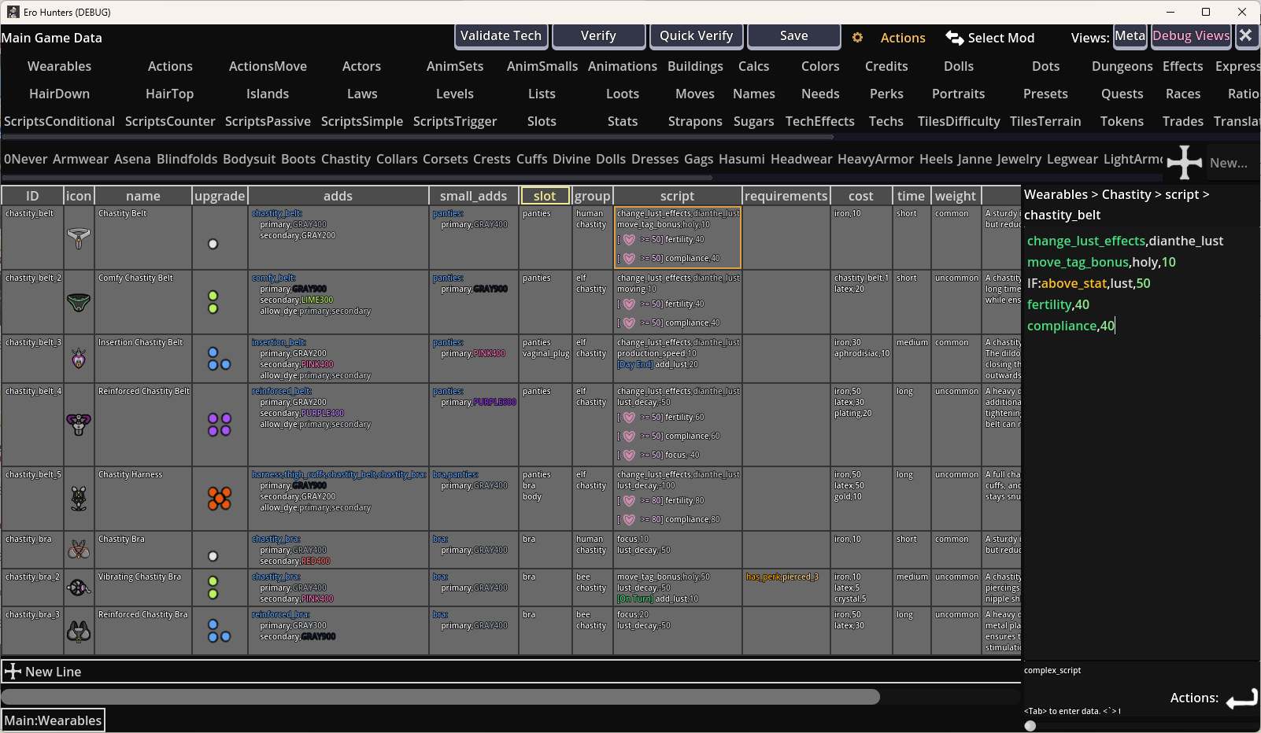This screenshot has width=1261, height=733.
Task: Click the Comfy Chastity Belt item icon
Action: coord(79,302)
